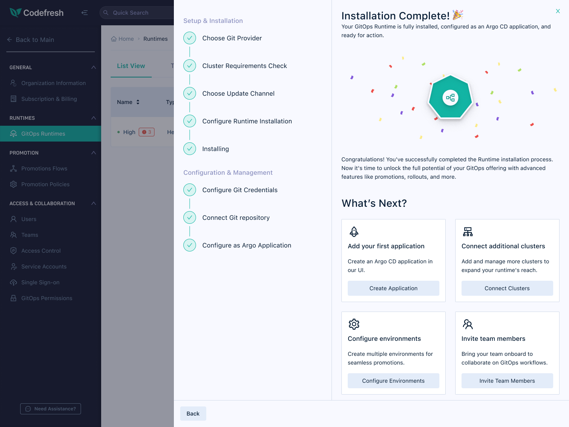569x427 pixels.
Task: Open GitOps Permissions in the sidebar
Action: [x=51, y=298]
